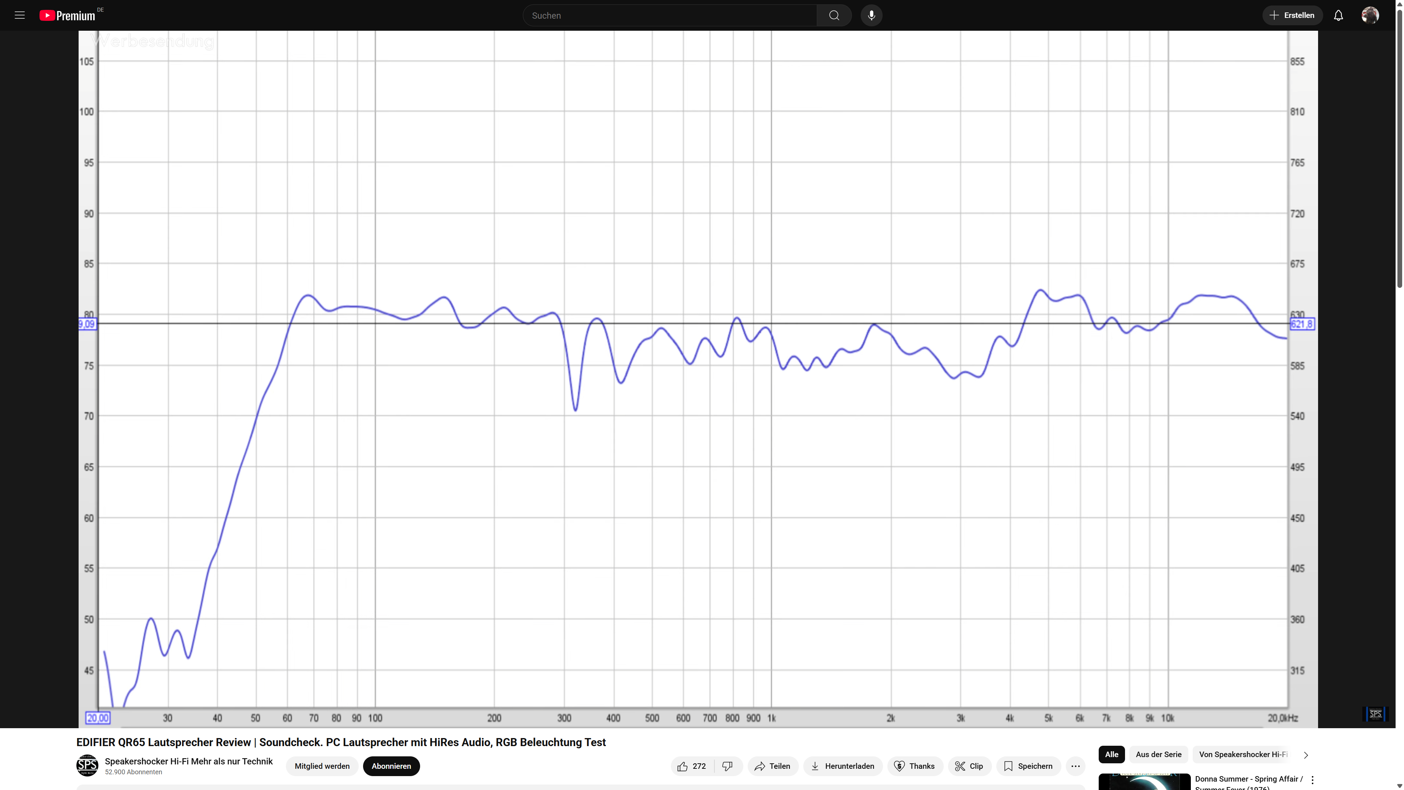Open the Speakershocker channel avatar
The width and height of the screenshot is (1404, 790).
point(87,765)
